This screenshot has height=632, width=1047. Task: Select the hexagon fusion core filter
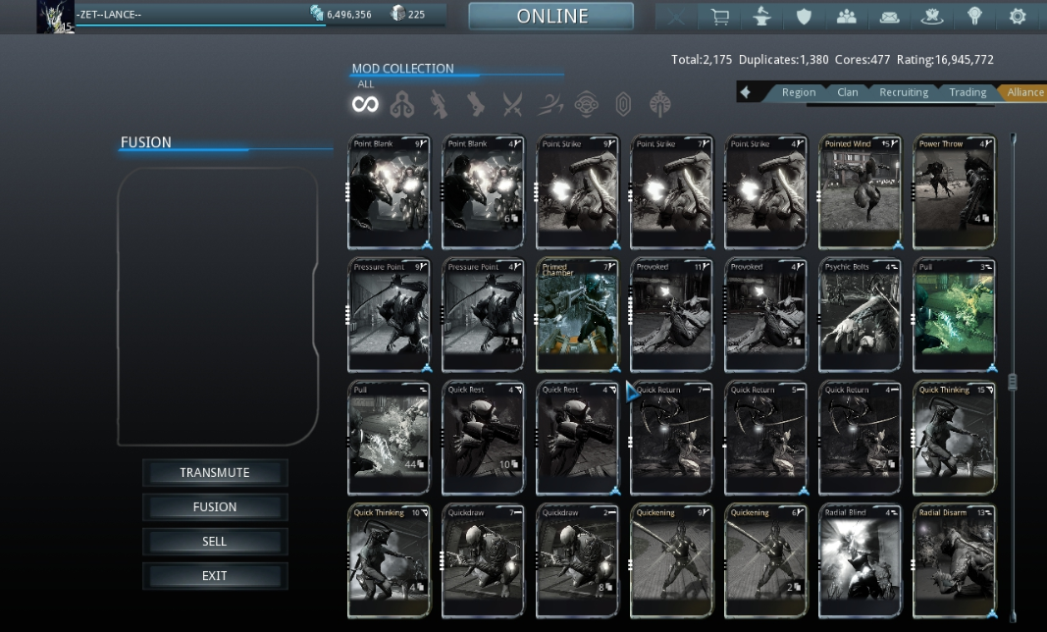[x=623, y=104]
